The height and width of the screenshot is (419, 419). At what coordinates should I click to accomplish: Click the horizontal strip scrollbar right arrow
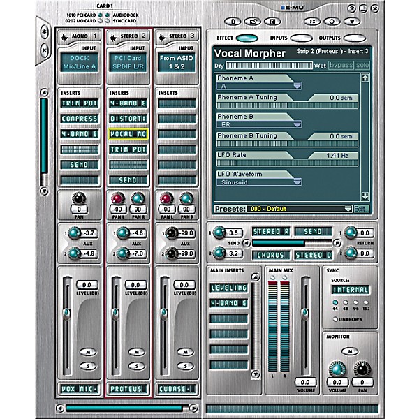pos(193,408)
